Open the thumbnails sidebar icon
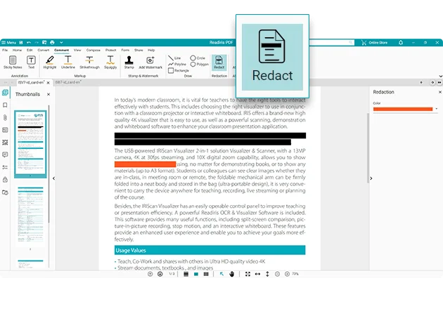The height and width of the screenshot is (316, 443). pos(5,93)
